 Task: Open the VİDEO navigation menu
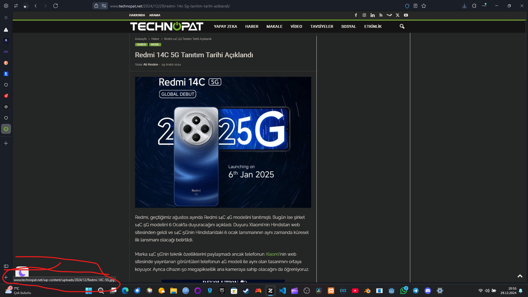click(x=296, y=26)
